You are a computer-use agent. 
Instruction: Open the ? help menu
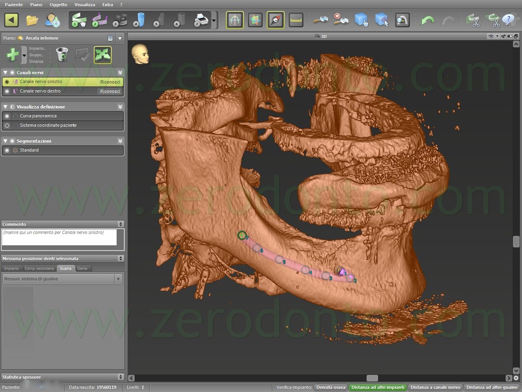coord(121,4)
